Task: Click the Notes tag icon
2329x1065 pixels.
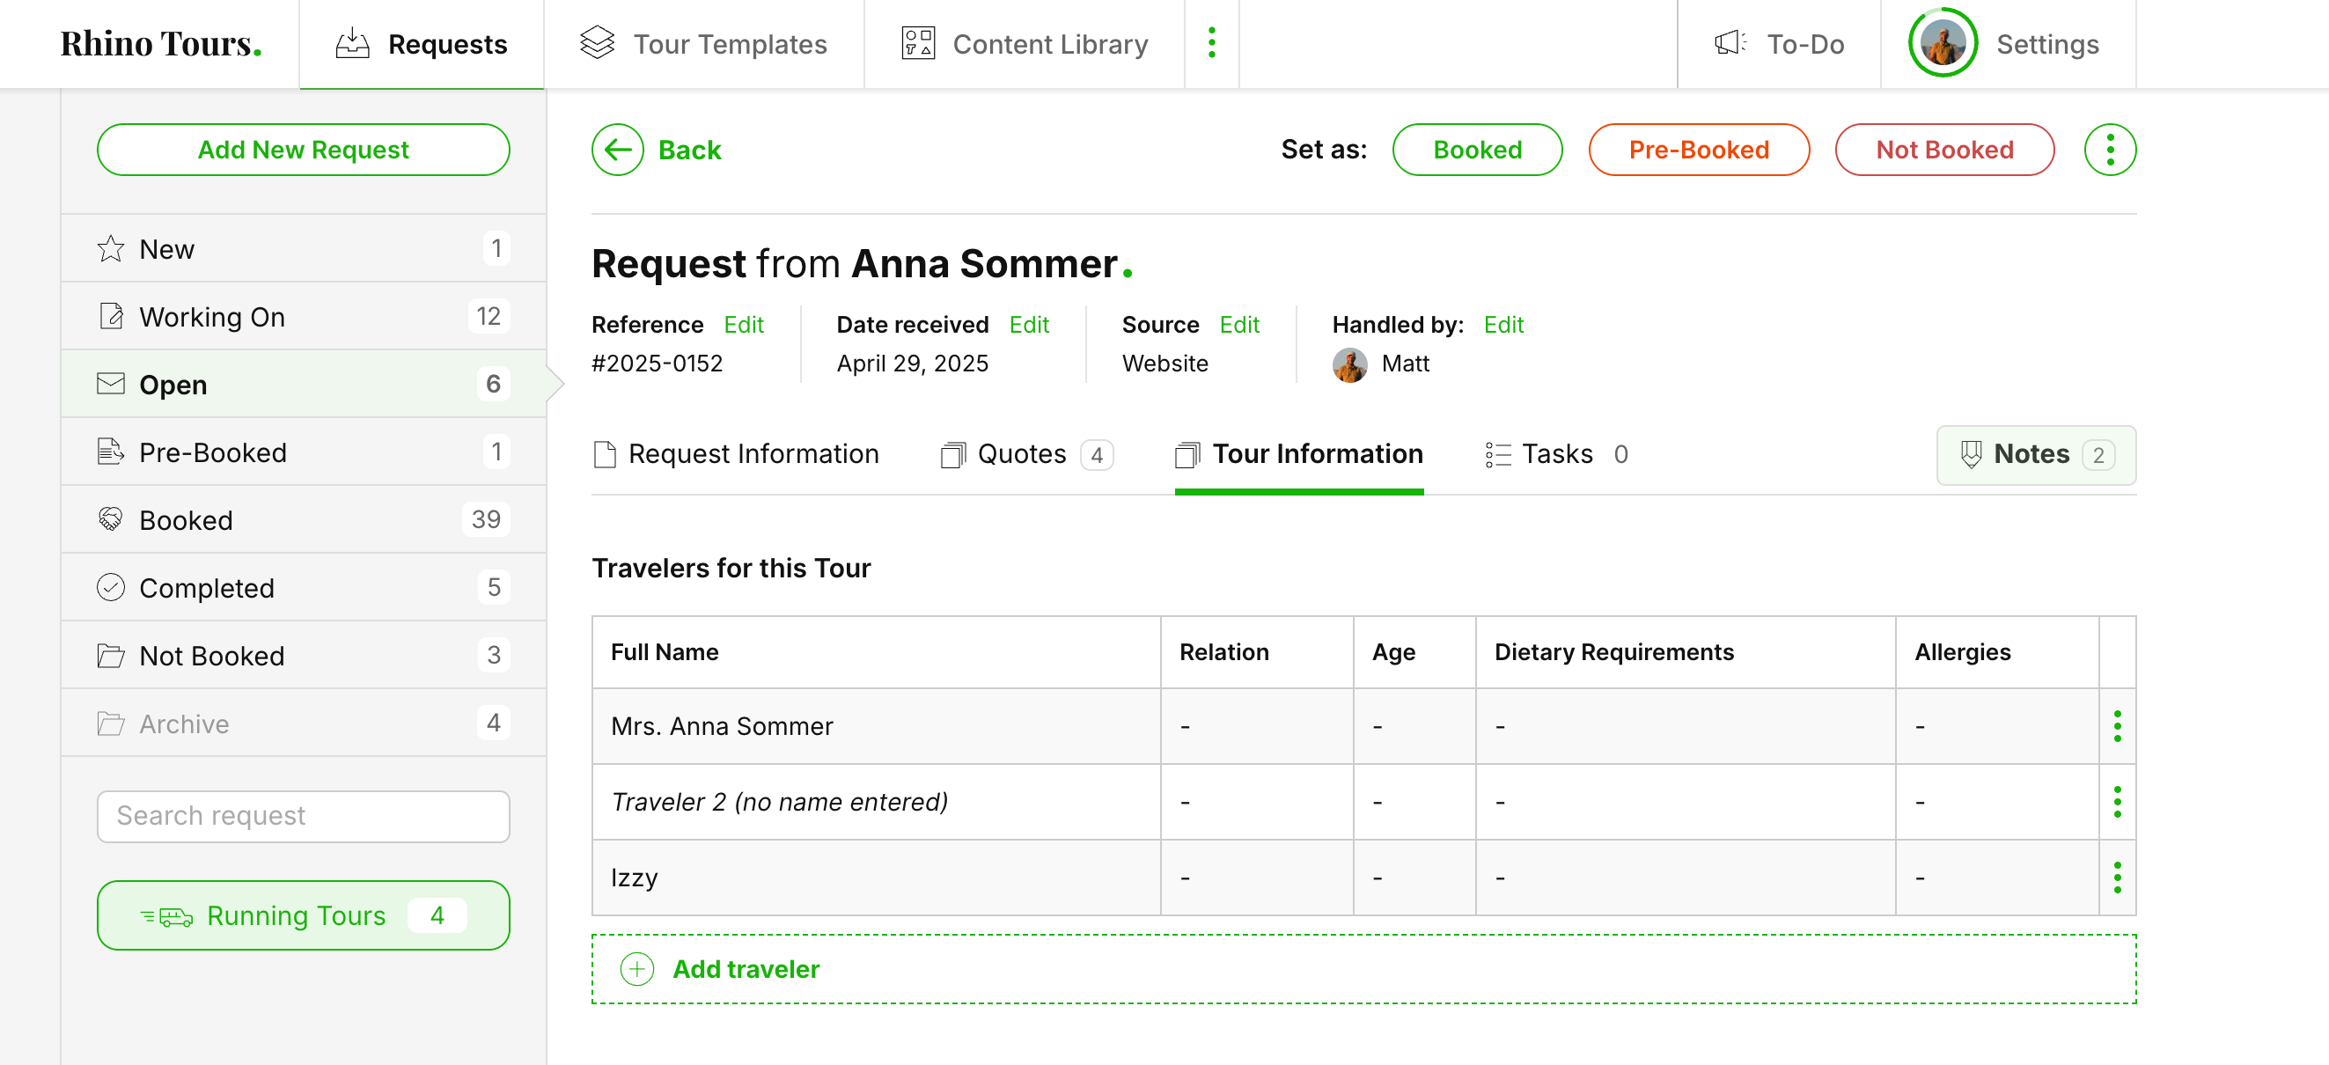Action: point(1970,454)
